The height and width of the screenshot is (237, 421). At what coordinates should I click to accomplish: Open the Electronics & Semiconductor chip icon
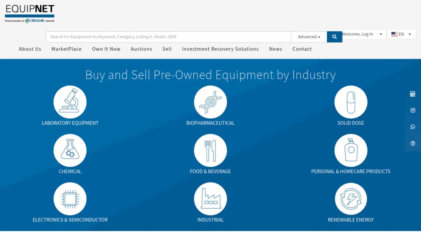pos(70,199)
